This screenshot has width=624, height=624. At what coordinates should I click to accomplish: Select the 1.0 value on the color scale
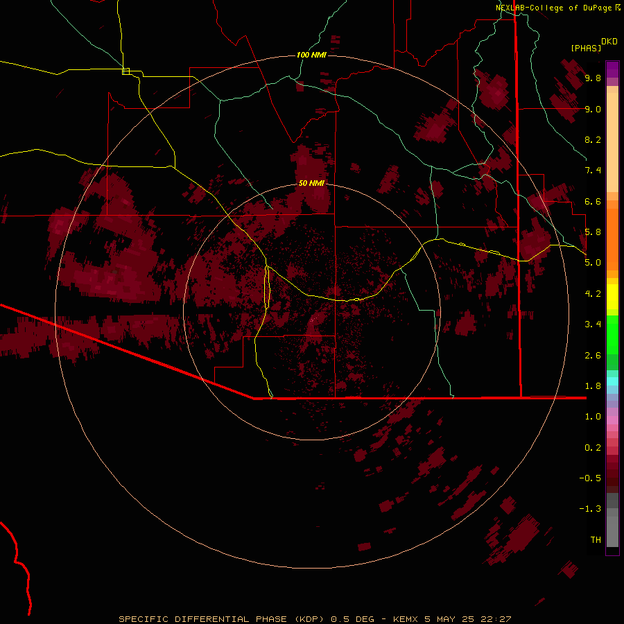(x=593, y=417)
